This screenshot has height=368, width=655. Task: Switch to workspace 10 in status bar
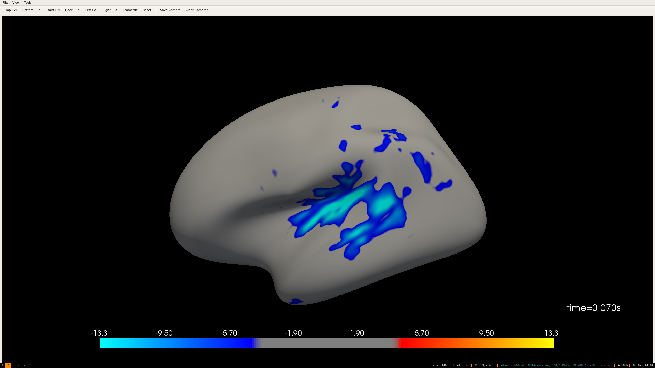pyautogui.click(x=30, y=365)
